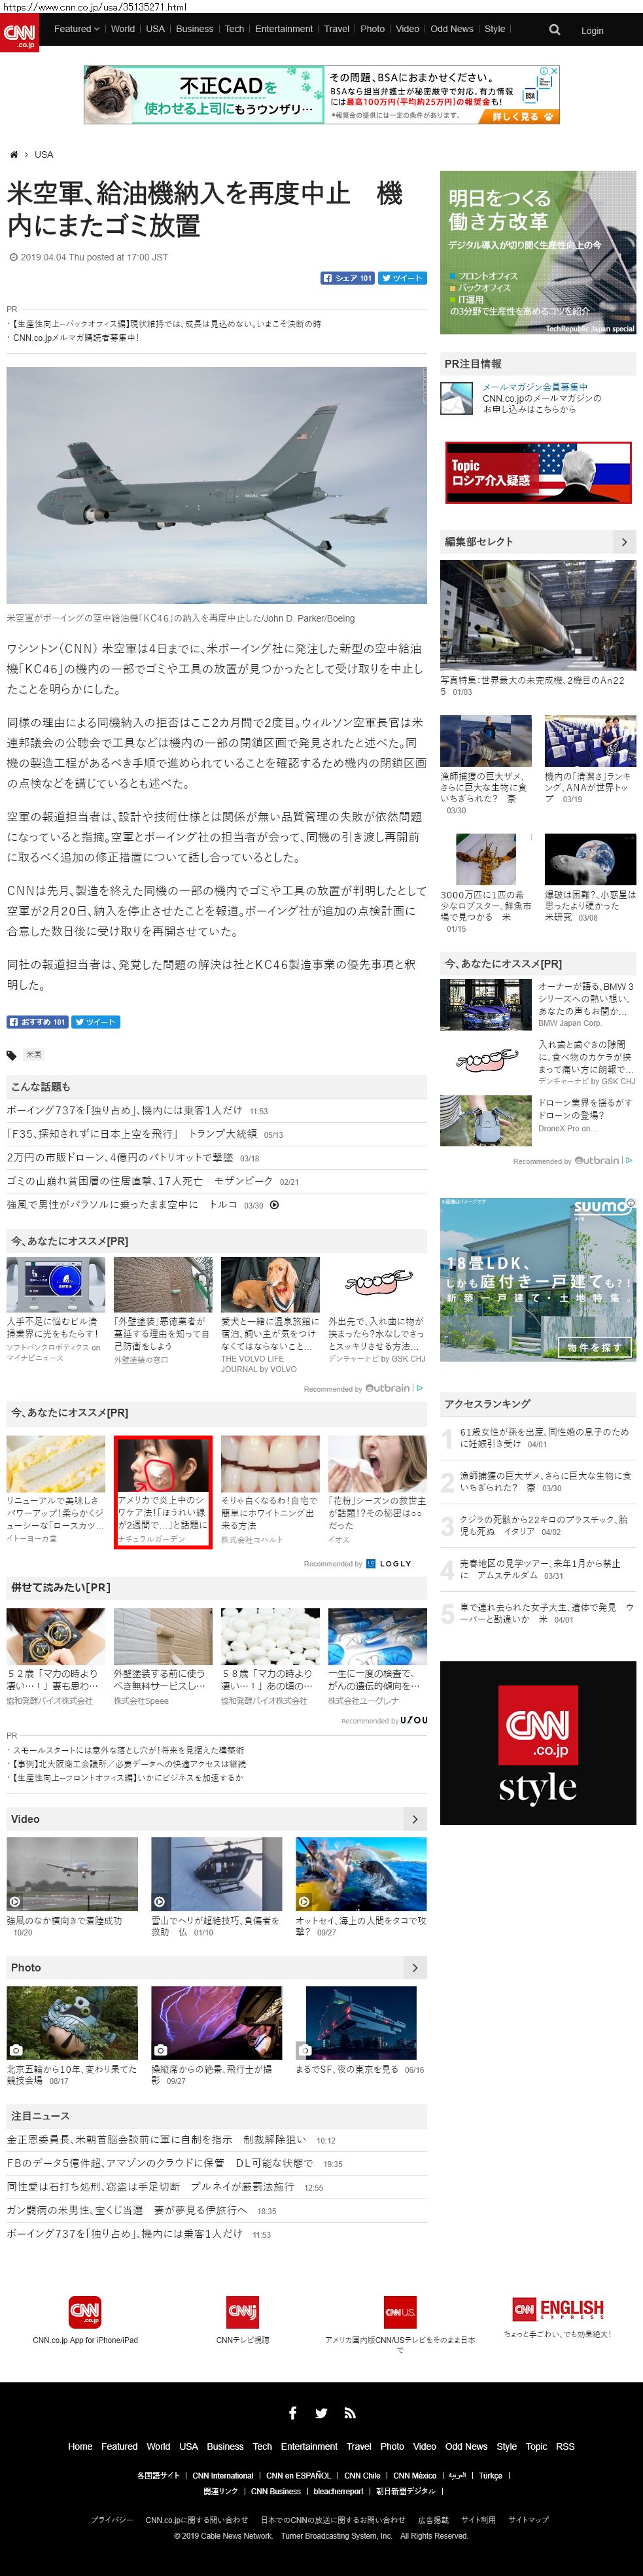Expand 編集部セレクト section arrow
This screenshot has width=643, height=2576.
click(x=623, y=542)
